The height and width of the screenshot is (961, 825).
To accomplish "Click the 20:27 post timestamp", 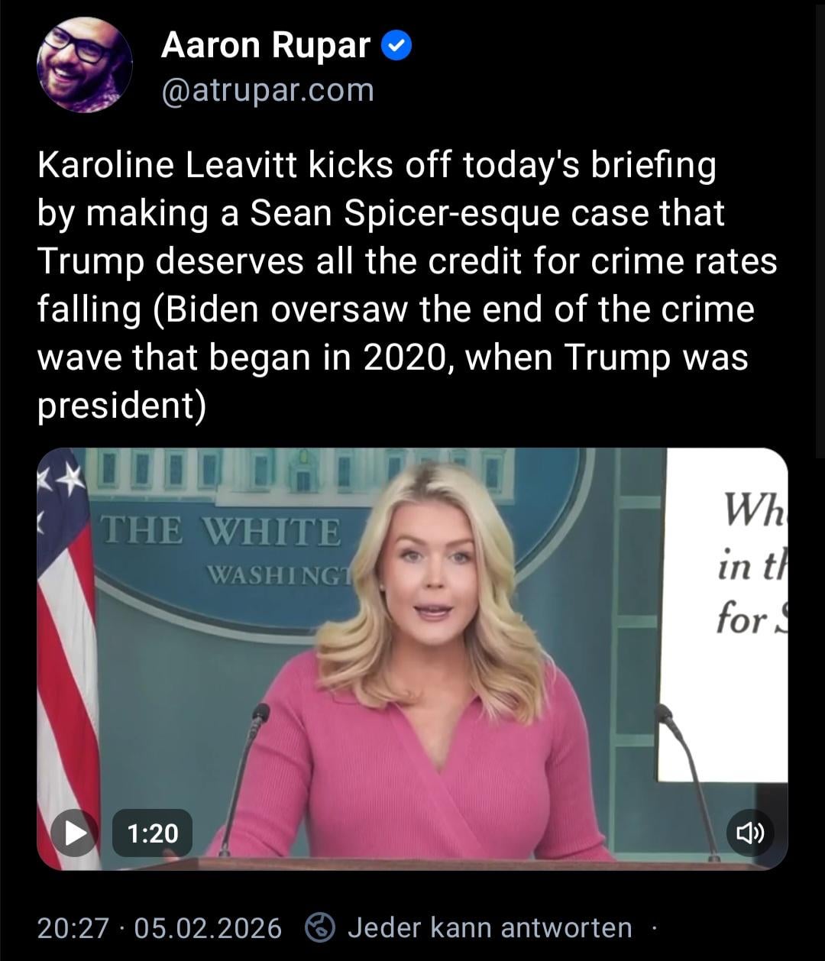I will click(73, 928).
